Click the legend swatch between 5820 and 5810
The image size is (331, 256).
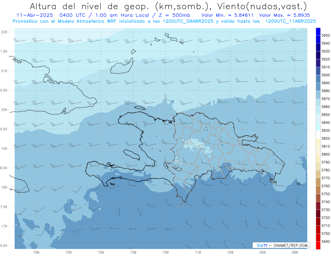tap(318, 142)
